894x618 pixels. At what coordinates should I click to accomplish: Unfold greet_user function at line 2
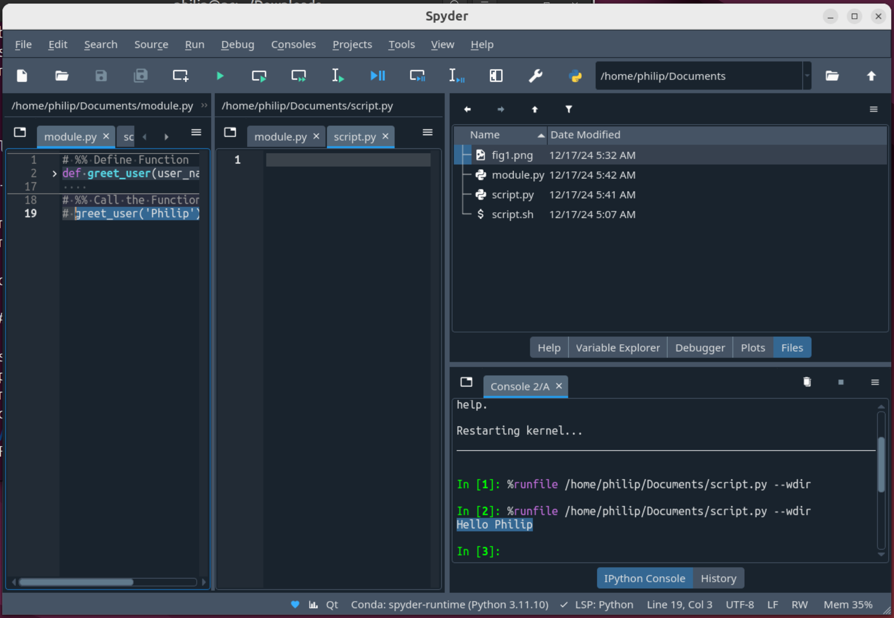click(54, 173)
